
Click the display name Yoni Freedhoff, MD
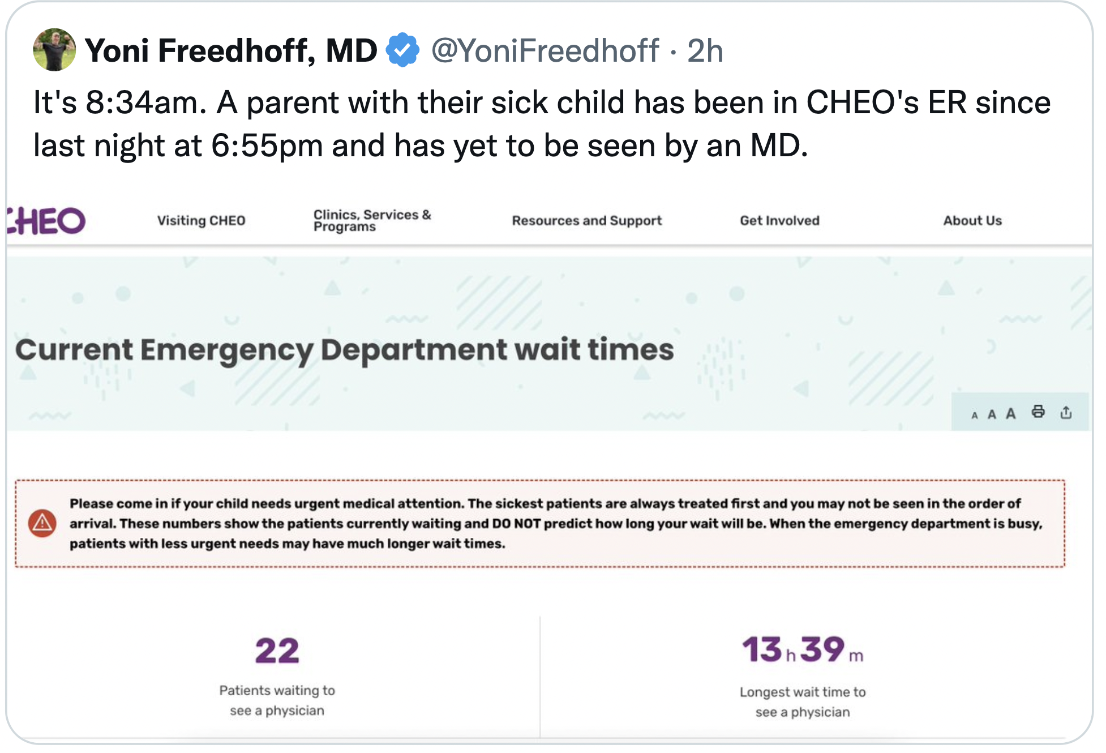tap(231, 50)
